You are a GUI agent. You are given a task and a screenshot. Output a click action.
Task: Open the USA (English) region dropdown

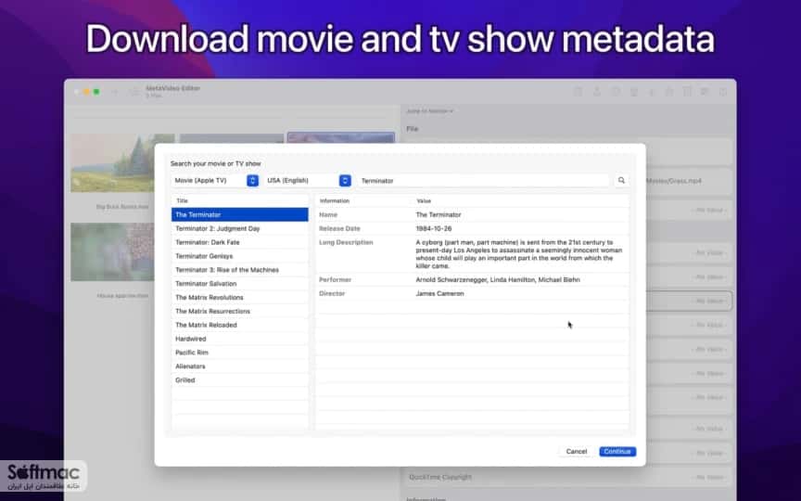[x=309, y=181]
